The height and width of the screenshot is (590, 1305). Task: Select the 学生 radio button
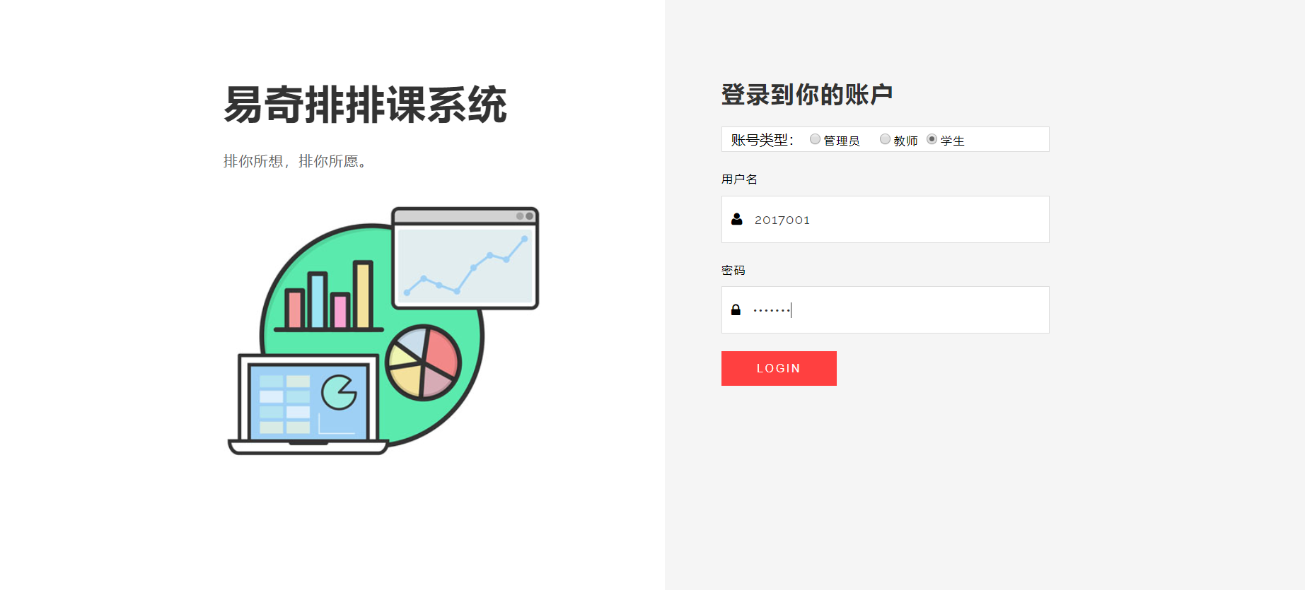(932, 139)
